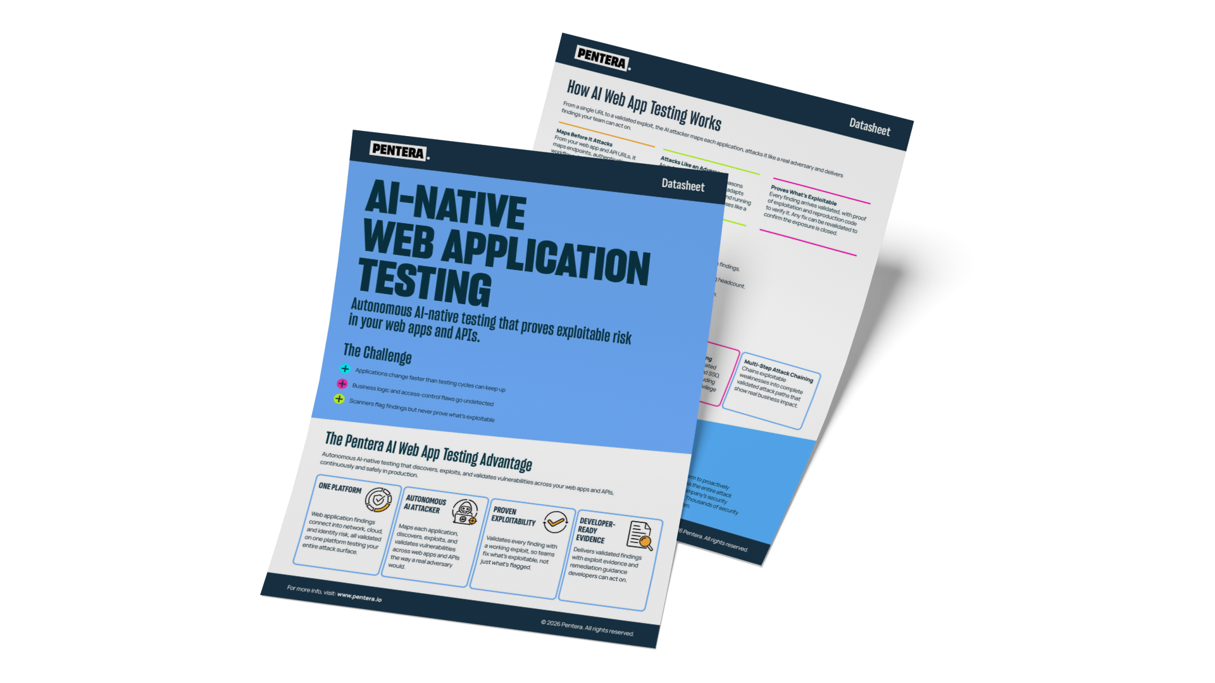Click 'Proves What's Exploitable' heading on back page
Viewport: 1215px width, 683px height.
click(x=804, y=195)
